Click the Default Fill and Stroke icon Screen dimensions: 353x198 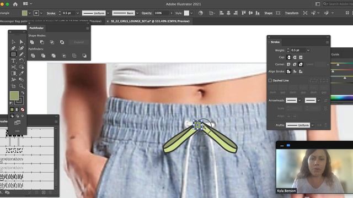click(x=11, y=103)
